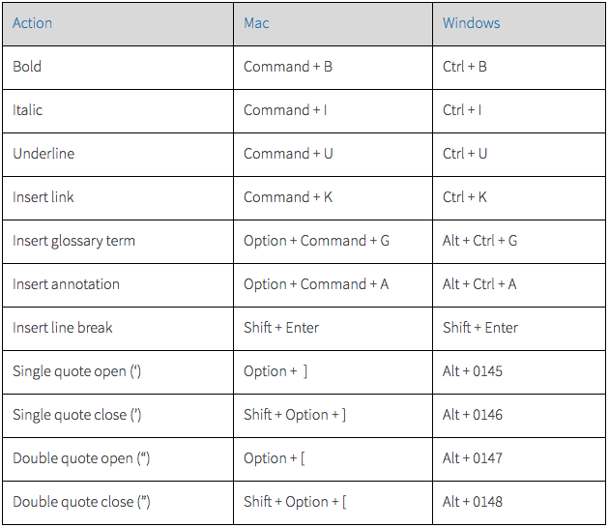Select the Ctrl + I shortcut cell

[519, 111]
